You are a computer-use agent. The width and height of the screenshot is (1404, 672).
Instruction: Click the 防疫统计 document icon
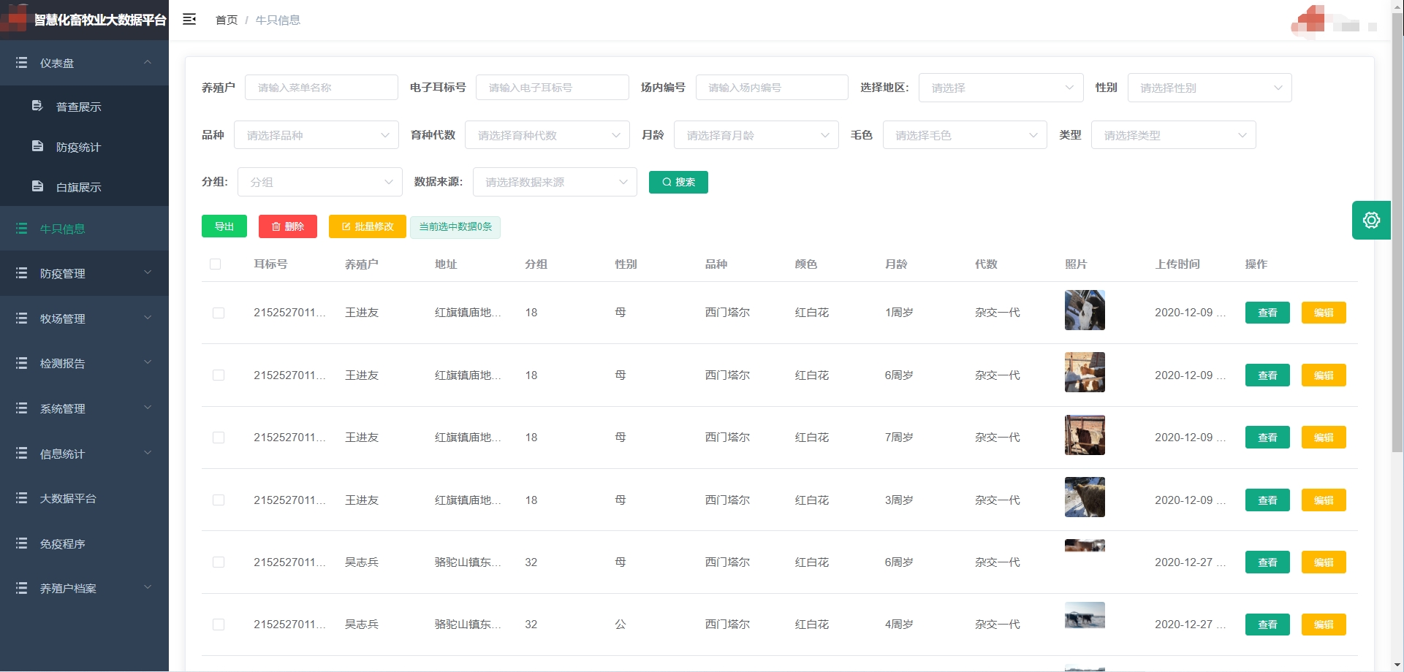coord(37,146)
